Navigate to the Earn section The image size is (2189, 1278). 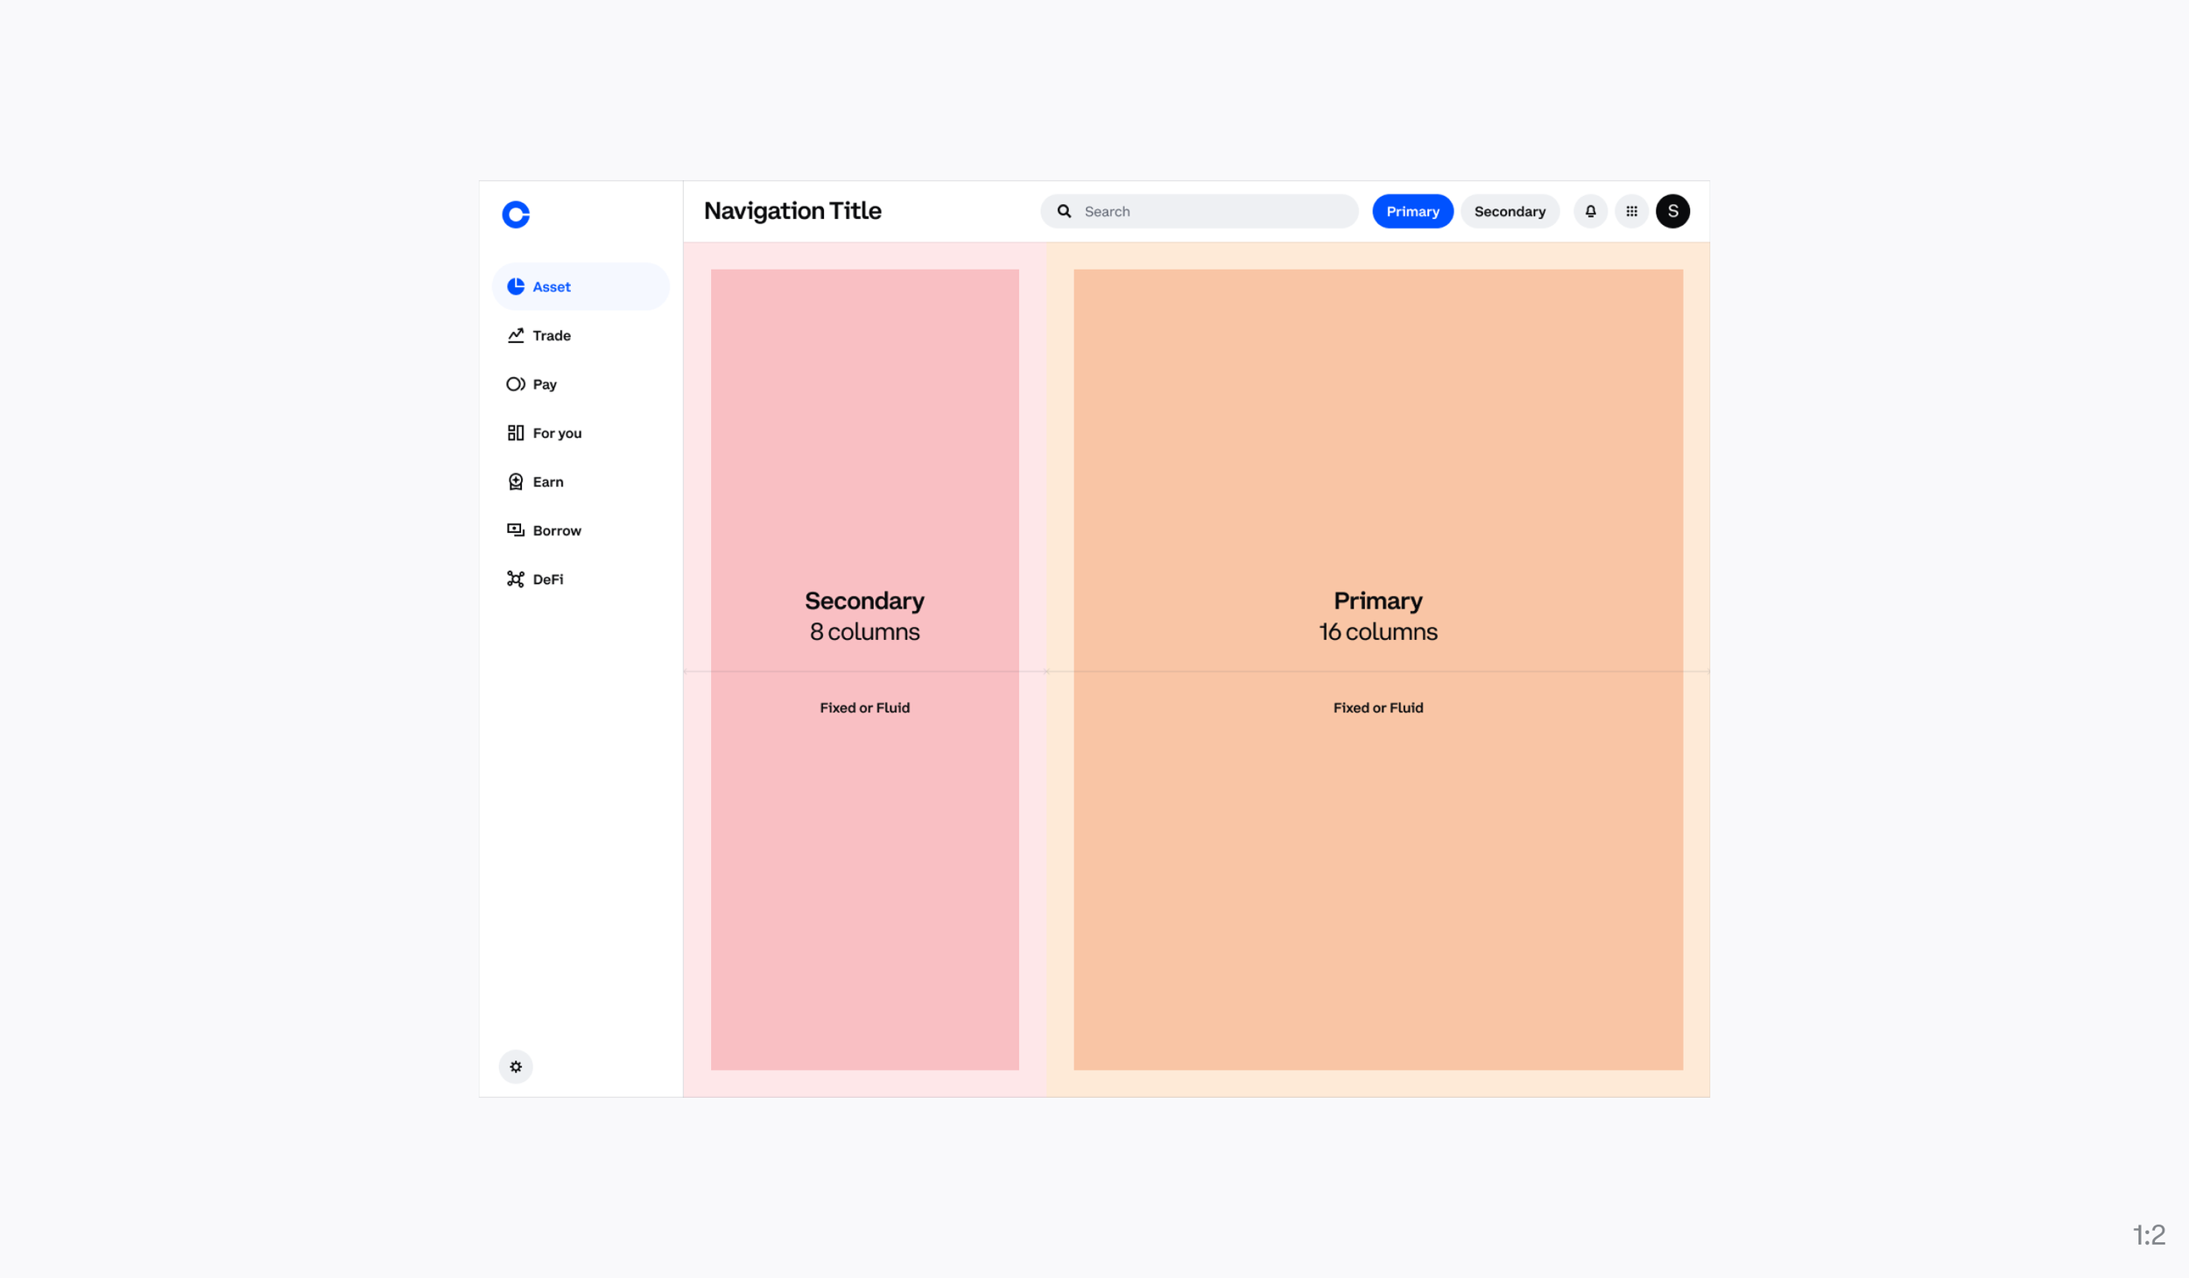[x=581, y=481]
